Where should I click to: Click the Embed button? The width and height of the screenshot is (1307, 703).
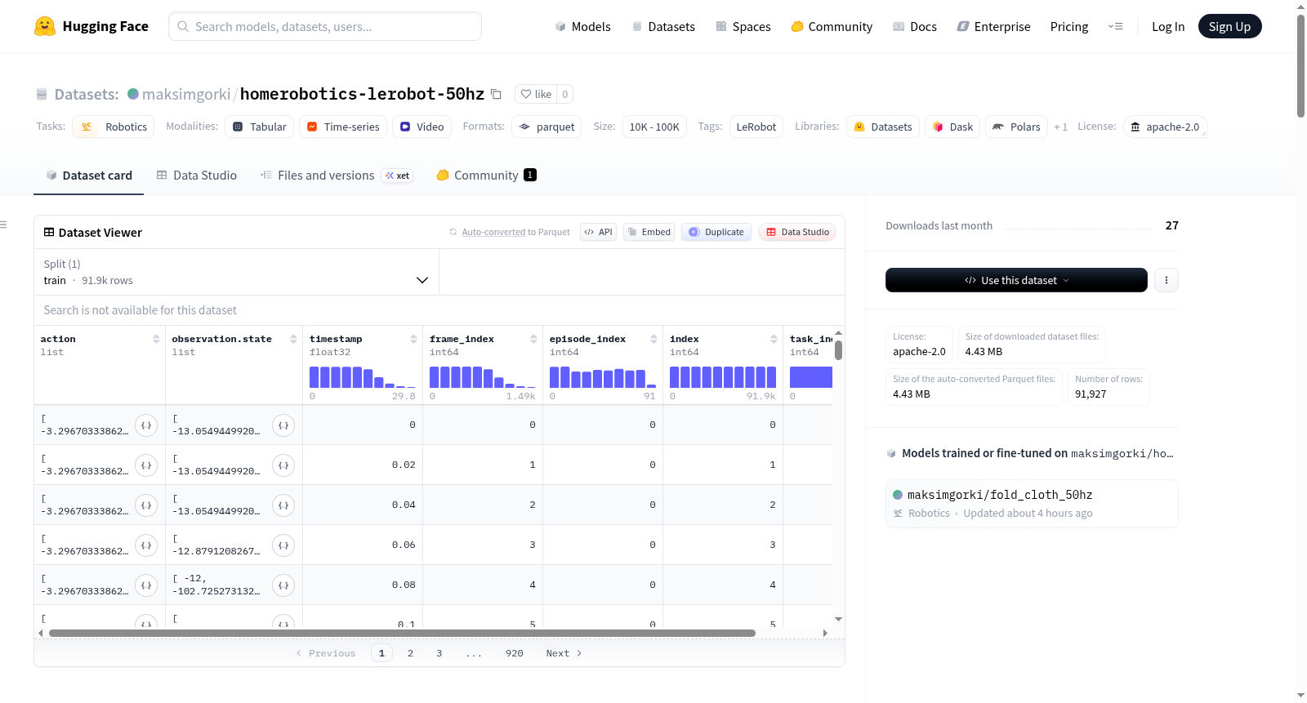(649, 232)
